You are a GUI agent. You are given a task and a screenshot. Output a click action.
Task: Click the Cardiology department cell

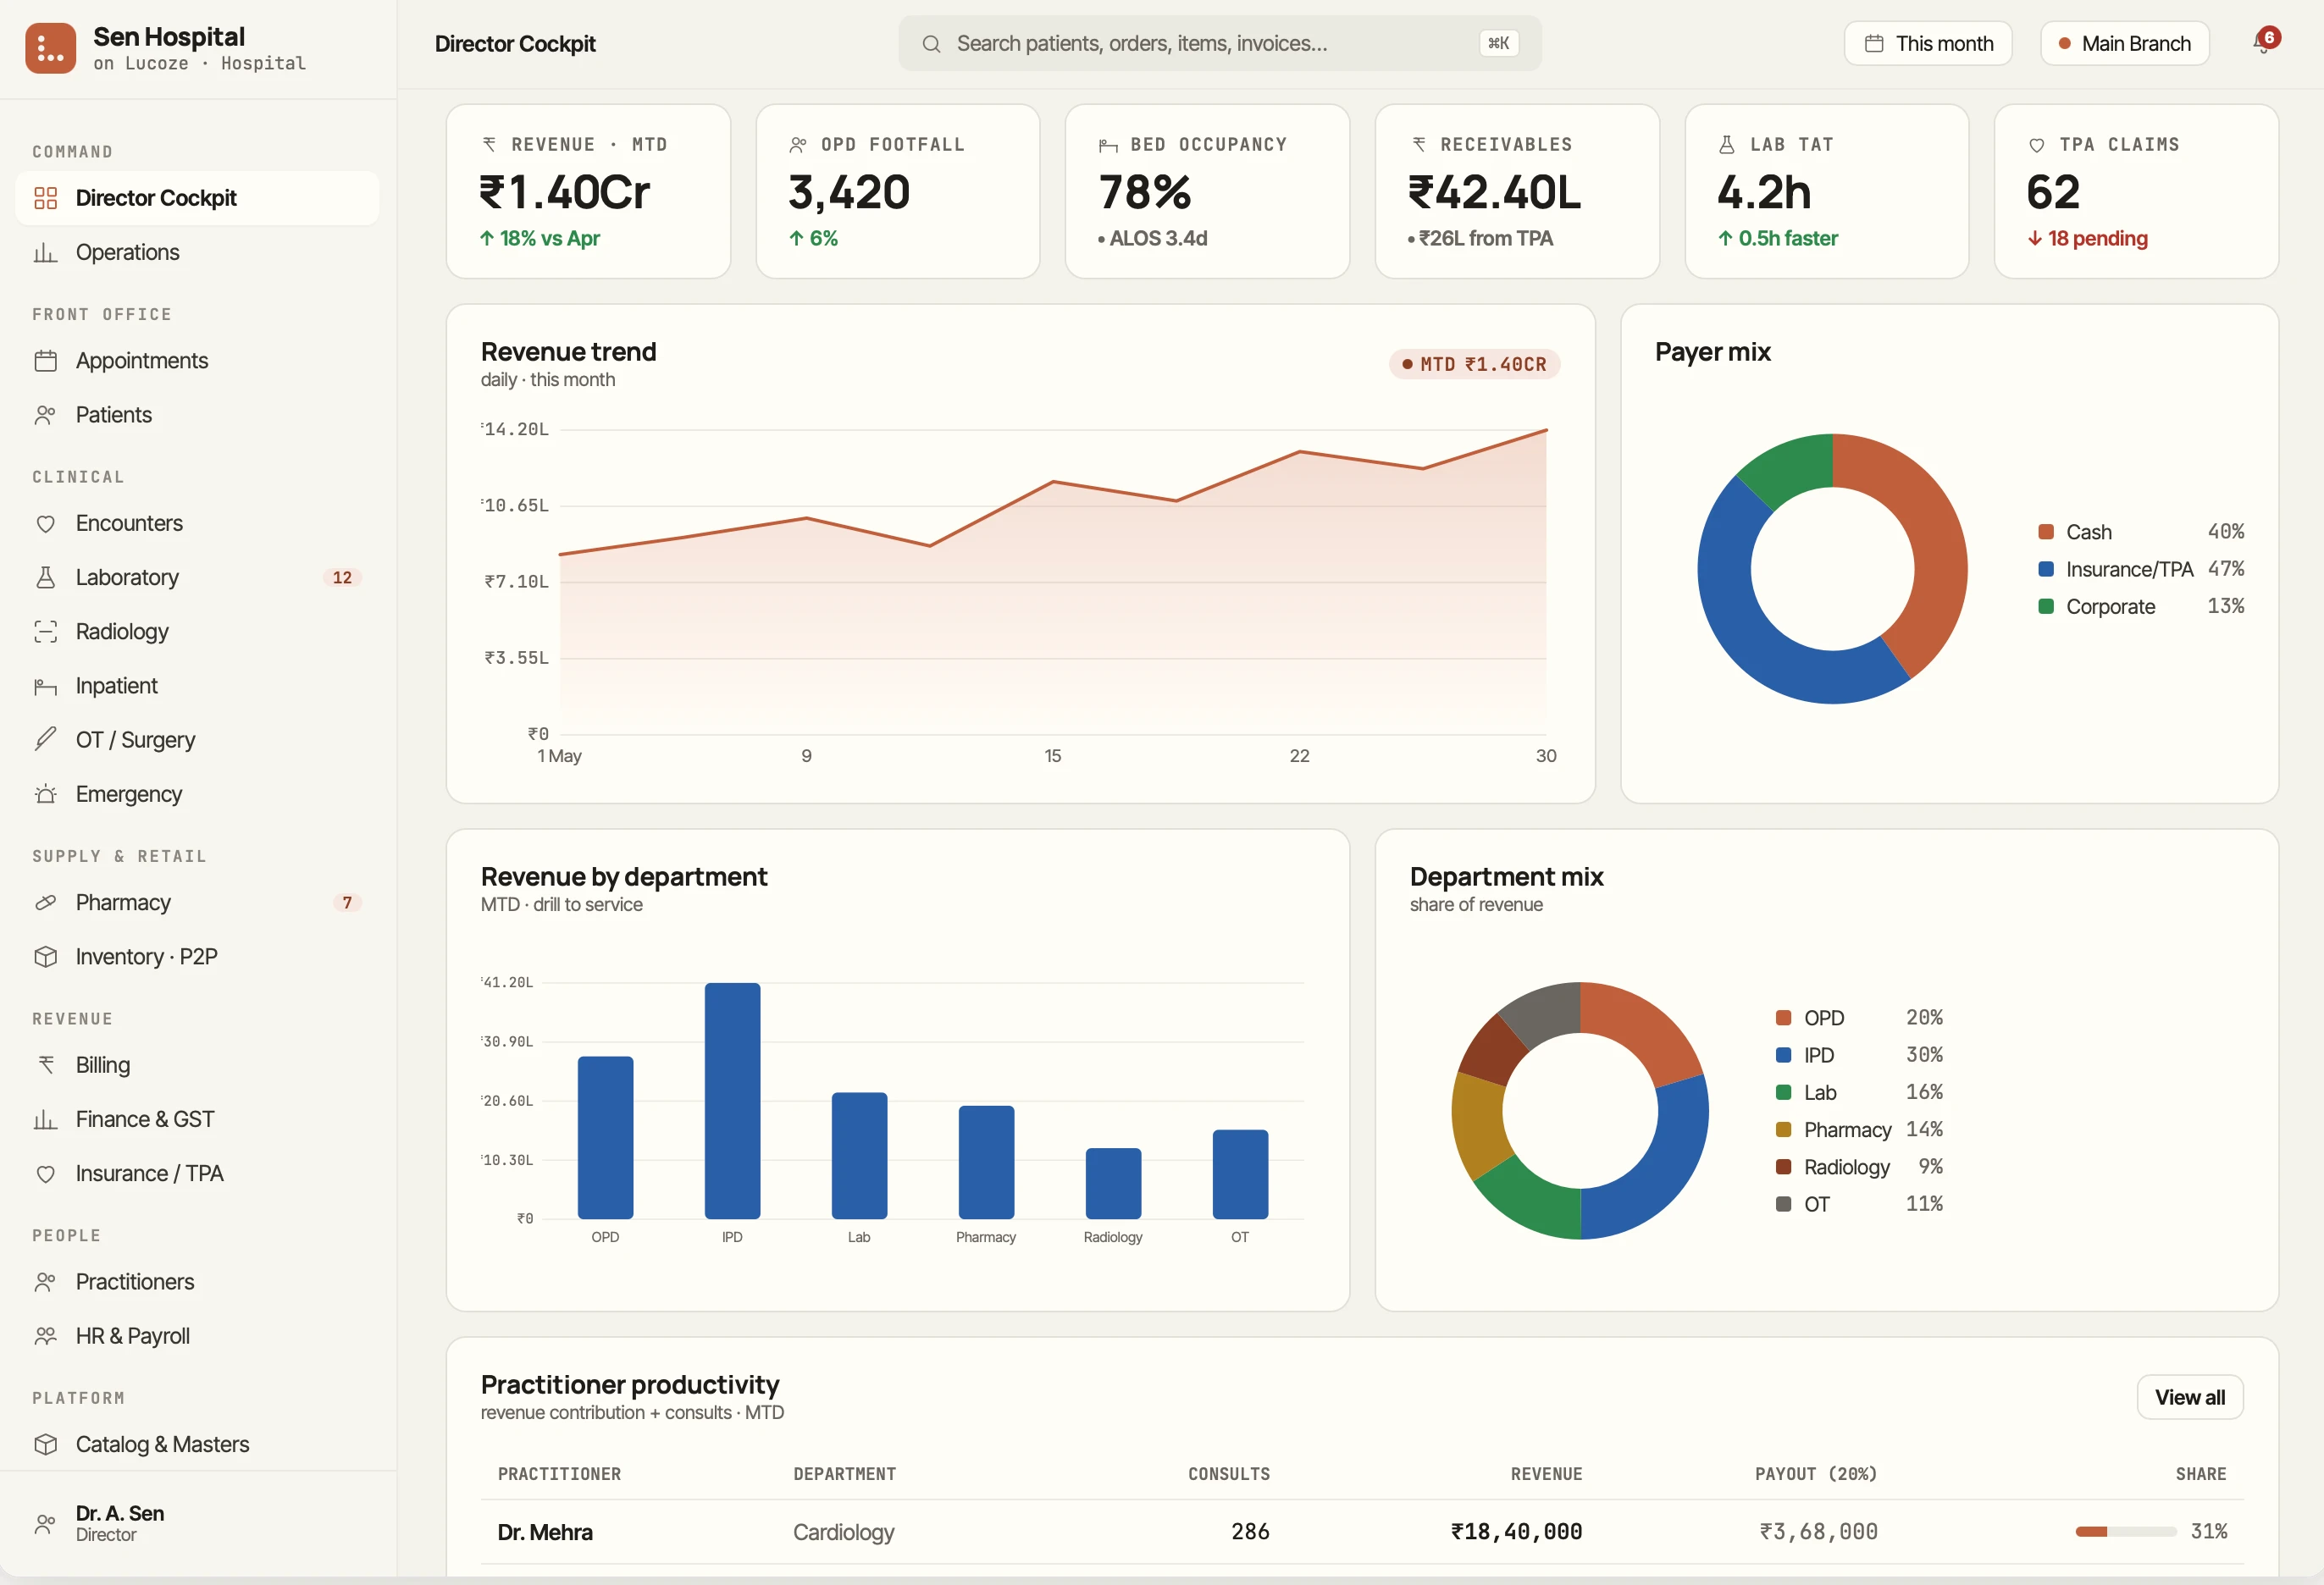tap(843, 1531)
